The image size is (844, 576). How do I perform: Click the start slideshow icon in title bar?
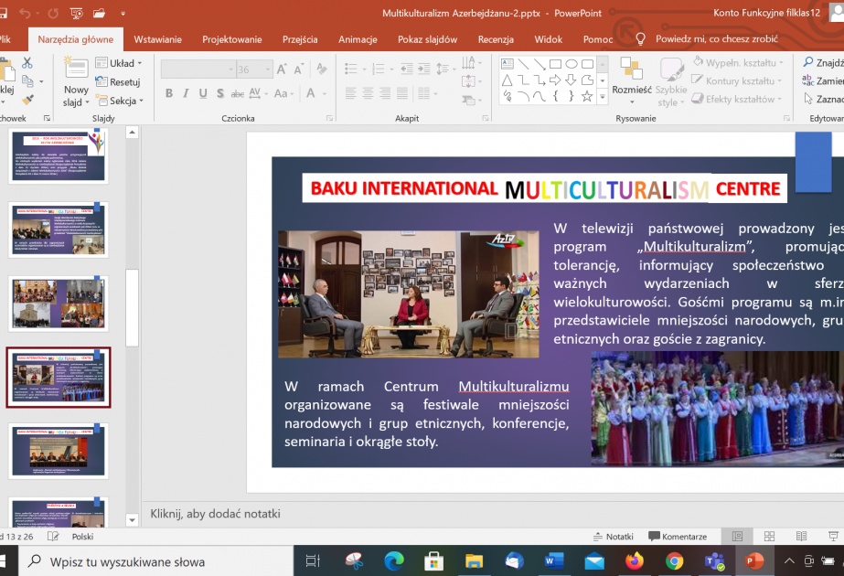77,13
